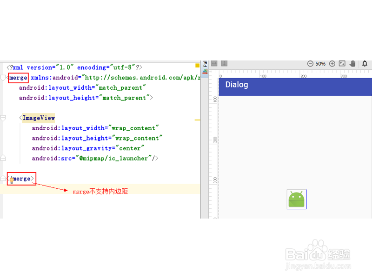The height and width of the screenshot is (279, 372).
Task: Click merge layout_width="match_parent" line
Action: point(82,88)
